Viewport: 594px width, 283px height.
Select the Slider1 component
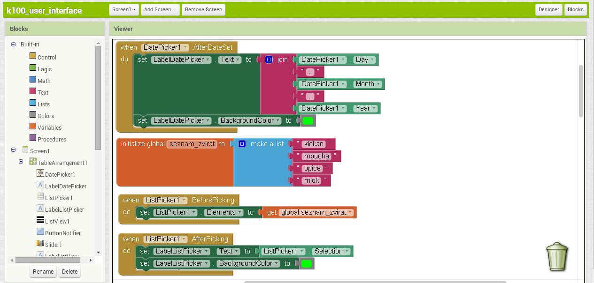pyautogui.click(x=49, y=245)
